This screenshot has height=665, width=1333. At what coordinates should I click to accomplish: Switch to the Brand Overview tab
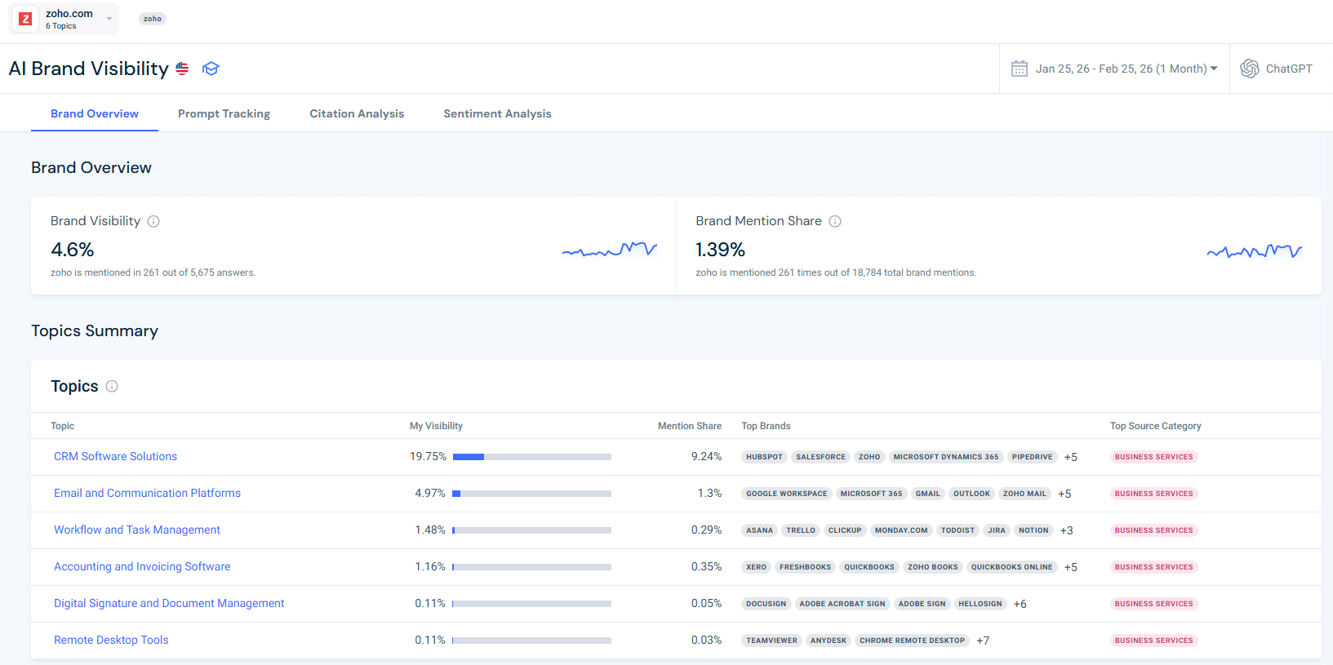tap(95, 113)
